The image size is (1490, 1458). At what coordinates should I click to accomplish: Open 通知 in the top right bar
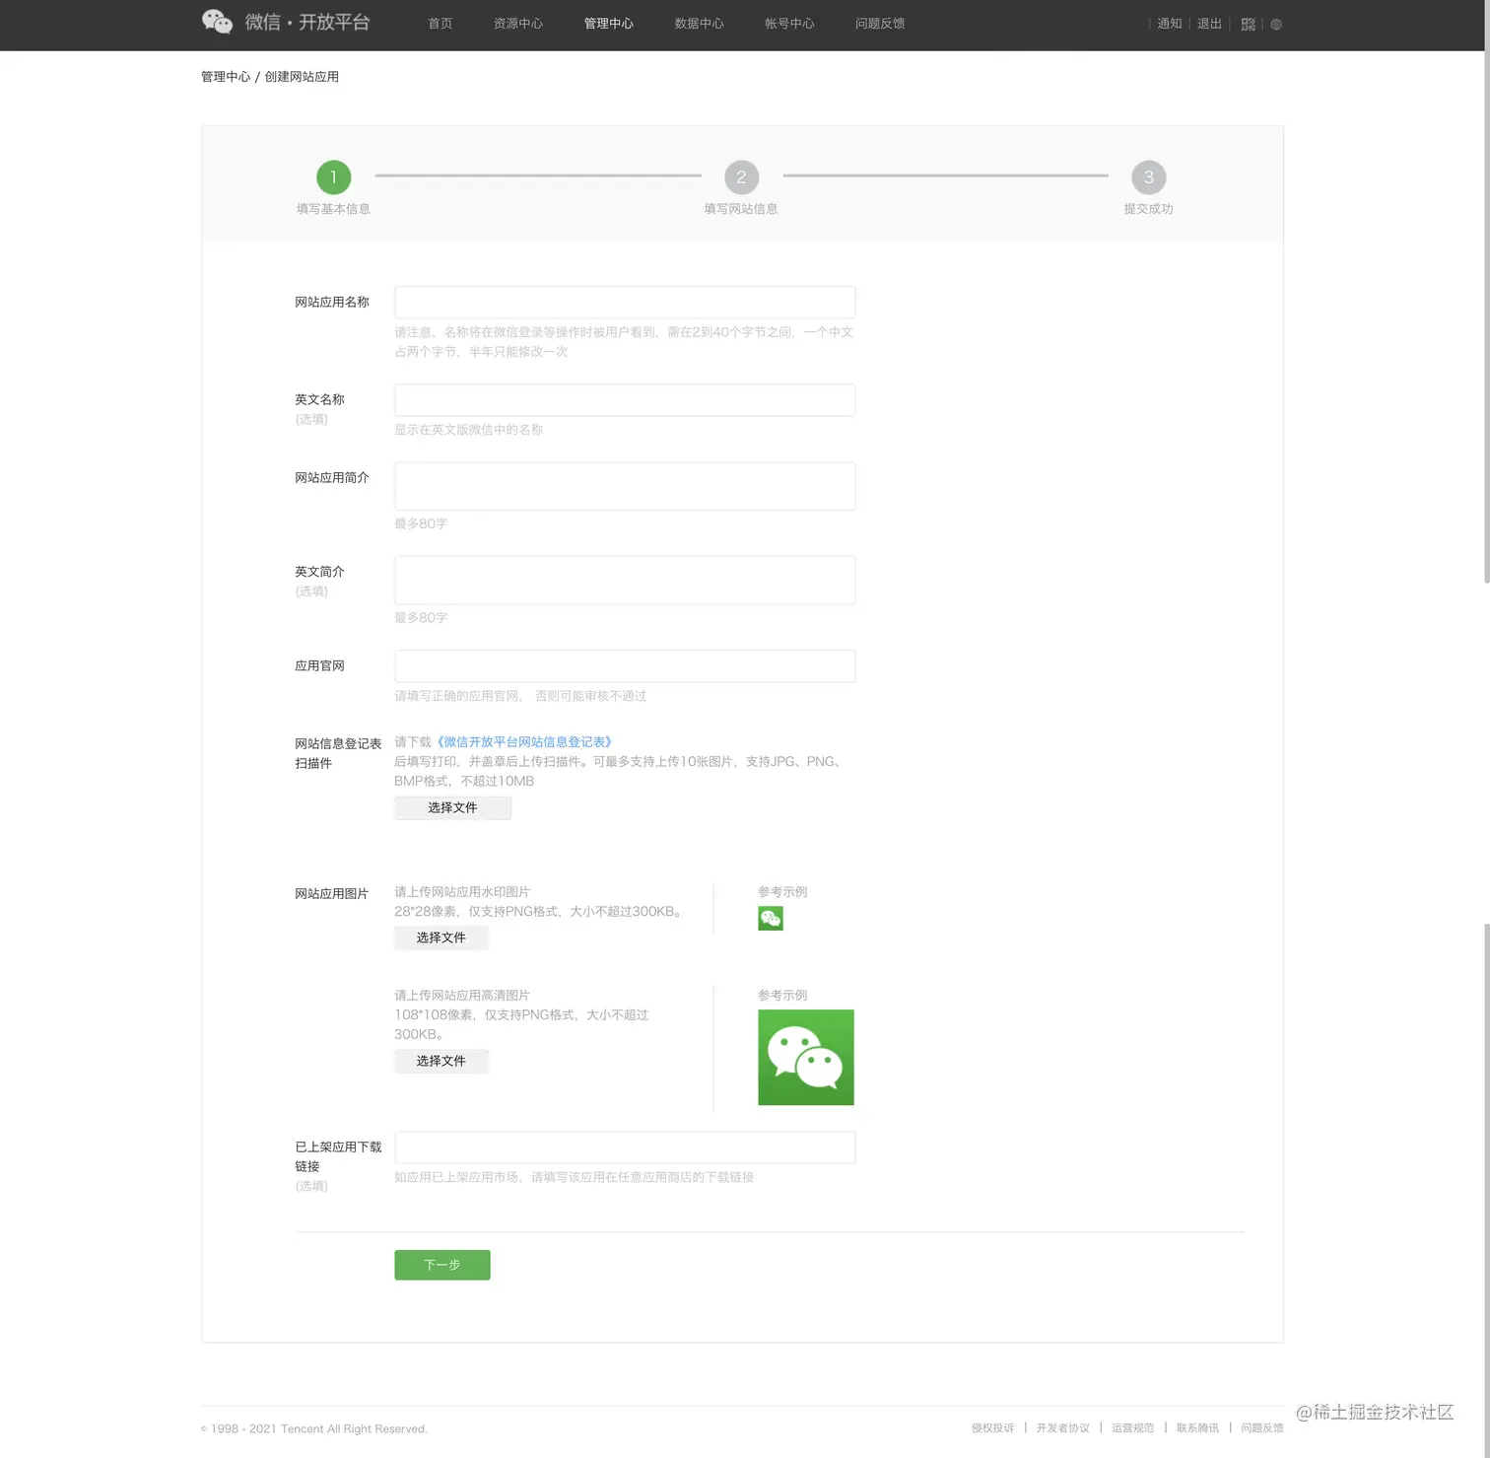pos(1169,24)
